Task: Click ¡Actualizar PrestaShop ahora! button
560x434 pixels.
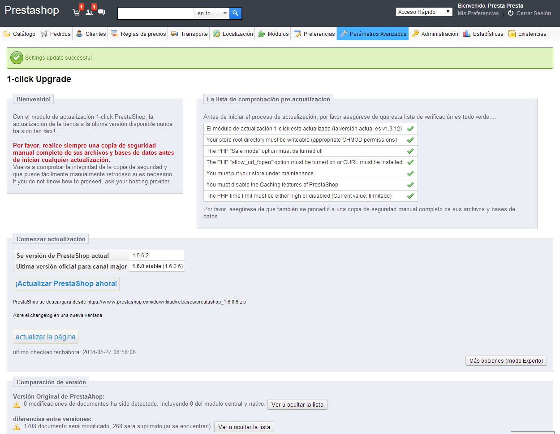Action: [x=66, y=284]
